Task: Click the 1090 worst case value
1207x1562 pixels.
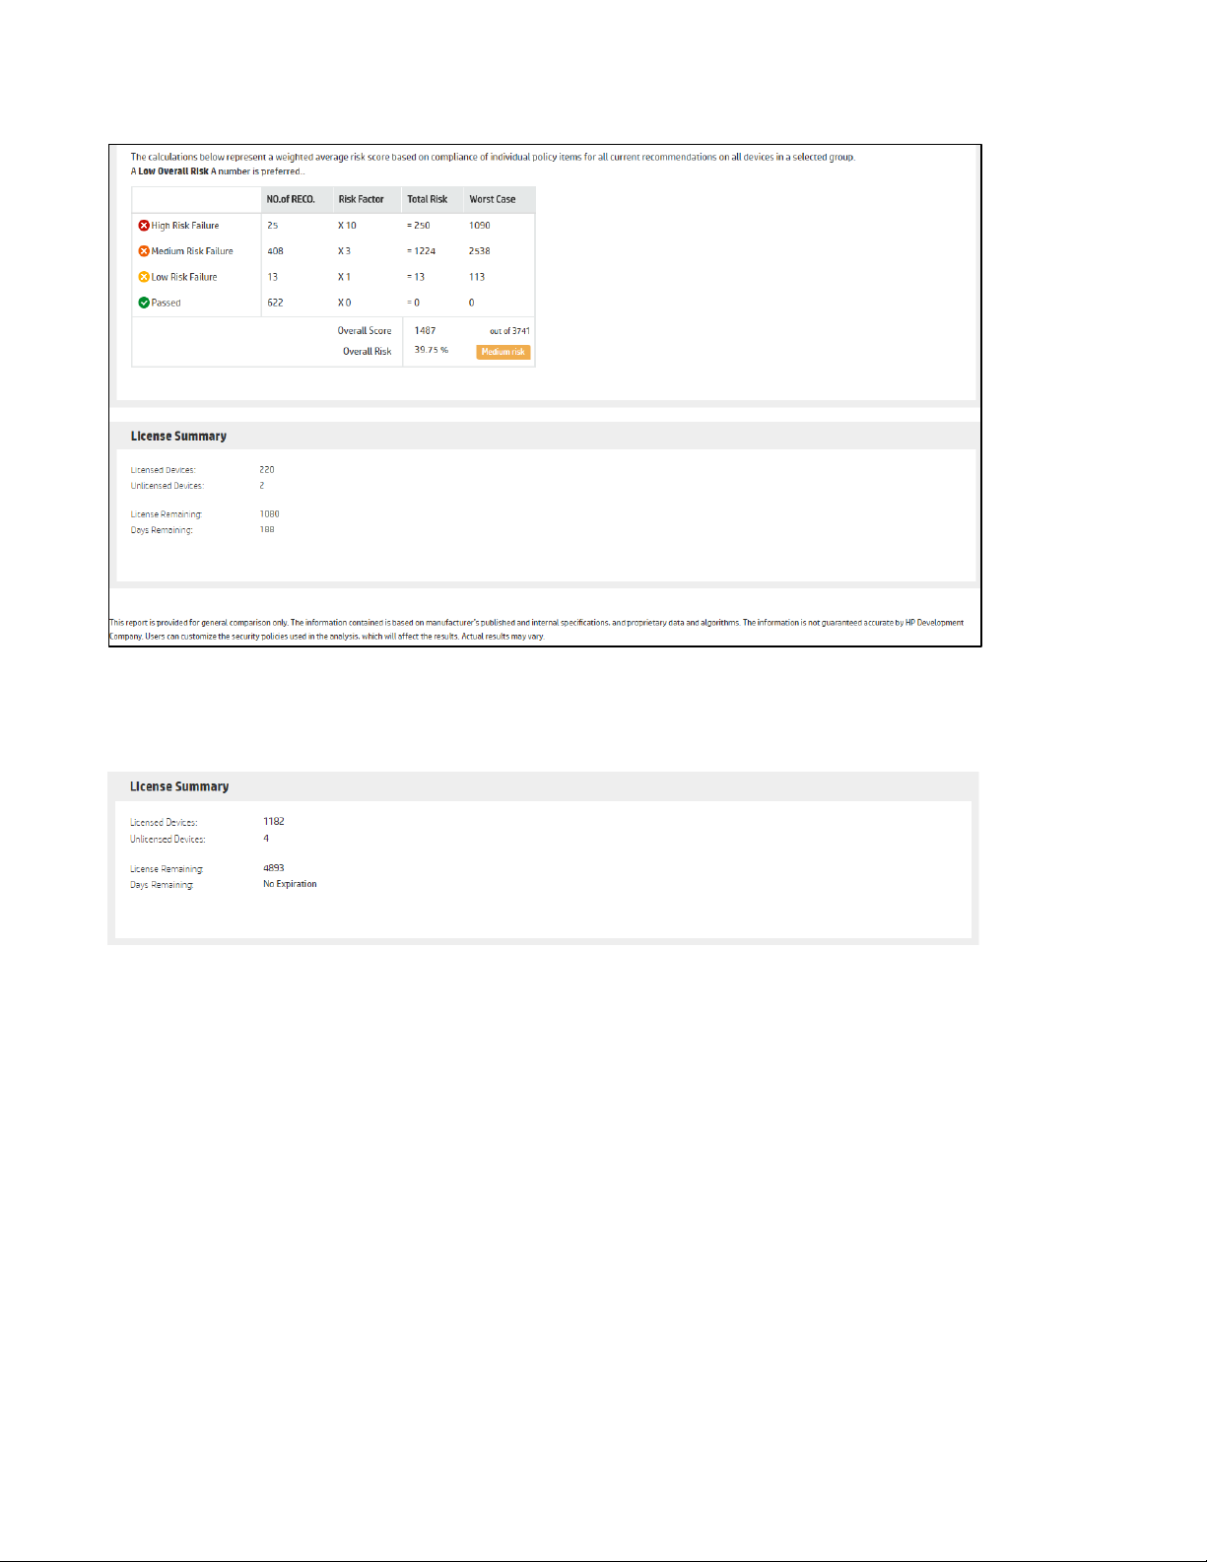Action: (480, 226)
